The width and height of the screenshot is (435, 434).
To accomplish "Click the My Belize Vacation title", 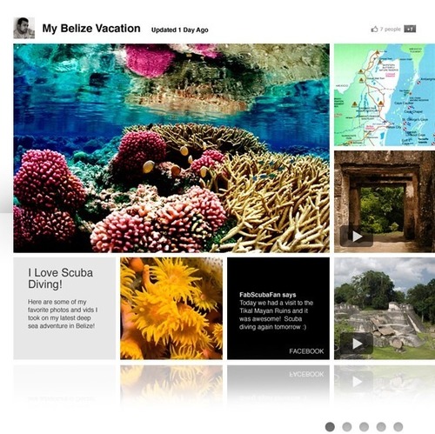I will point(91,29).
